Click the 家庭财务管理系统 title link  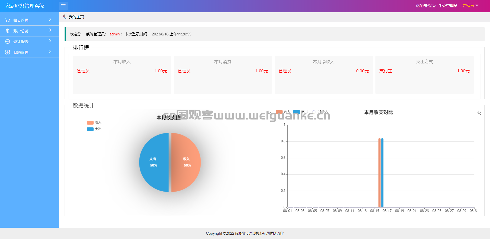[25, 6]
